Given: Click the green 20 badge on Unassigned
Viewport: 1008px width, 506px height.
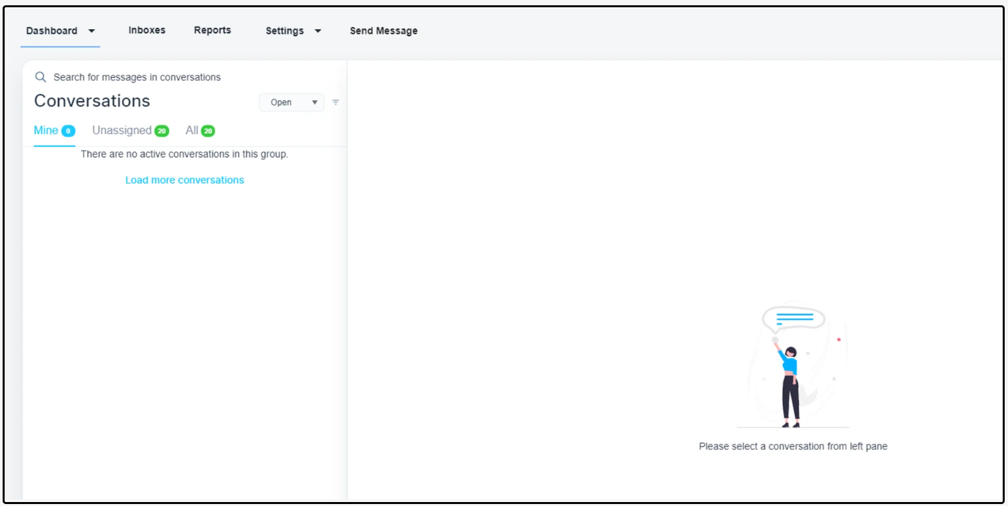Looking at the screenshot, I should (x=162, y=131).
